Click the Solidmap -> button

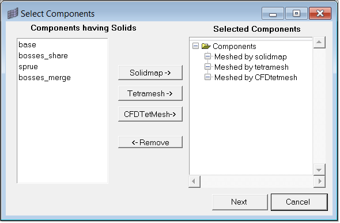(150, 73)
